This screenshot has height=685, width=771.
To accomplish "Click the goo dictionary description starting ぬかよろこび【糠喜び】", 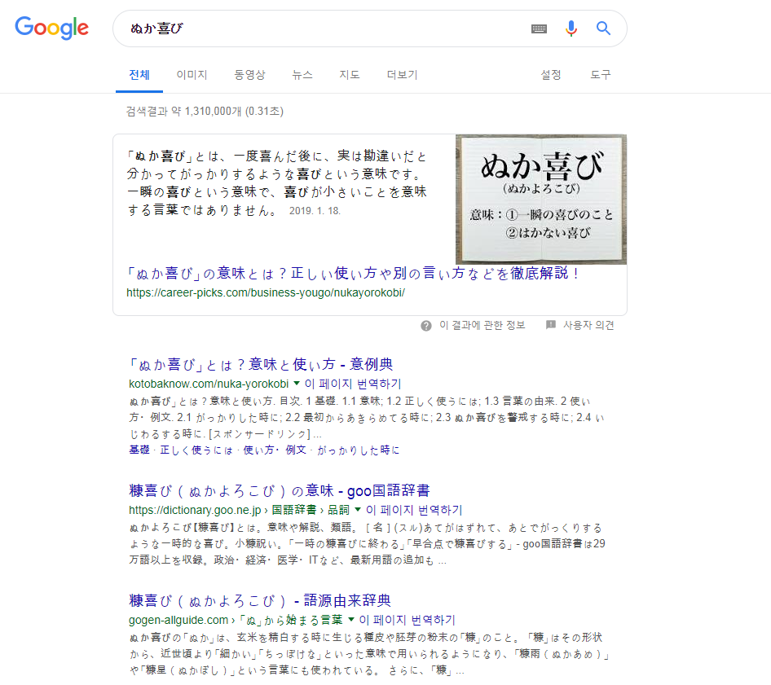I will click(x=367, y=543).
